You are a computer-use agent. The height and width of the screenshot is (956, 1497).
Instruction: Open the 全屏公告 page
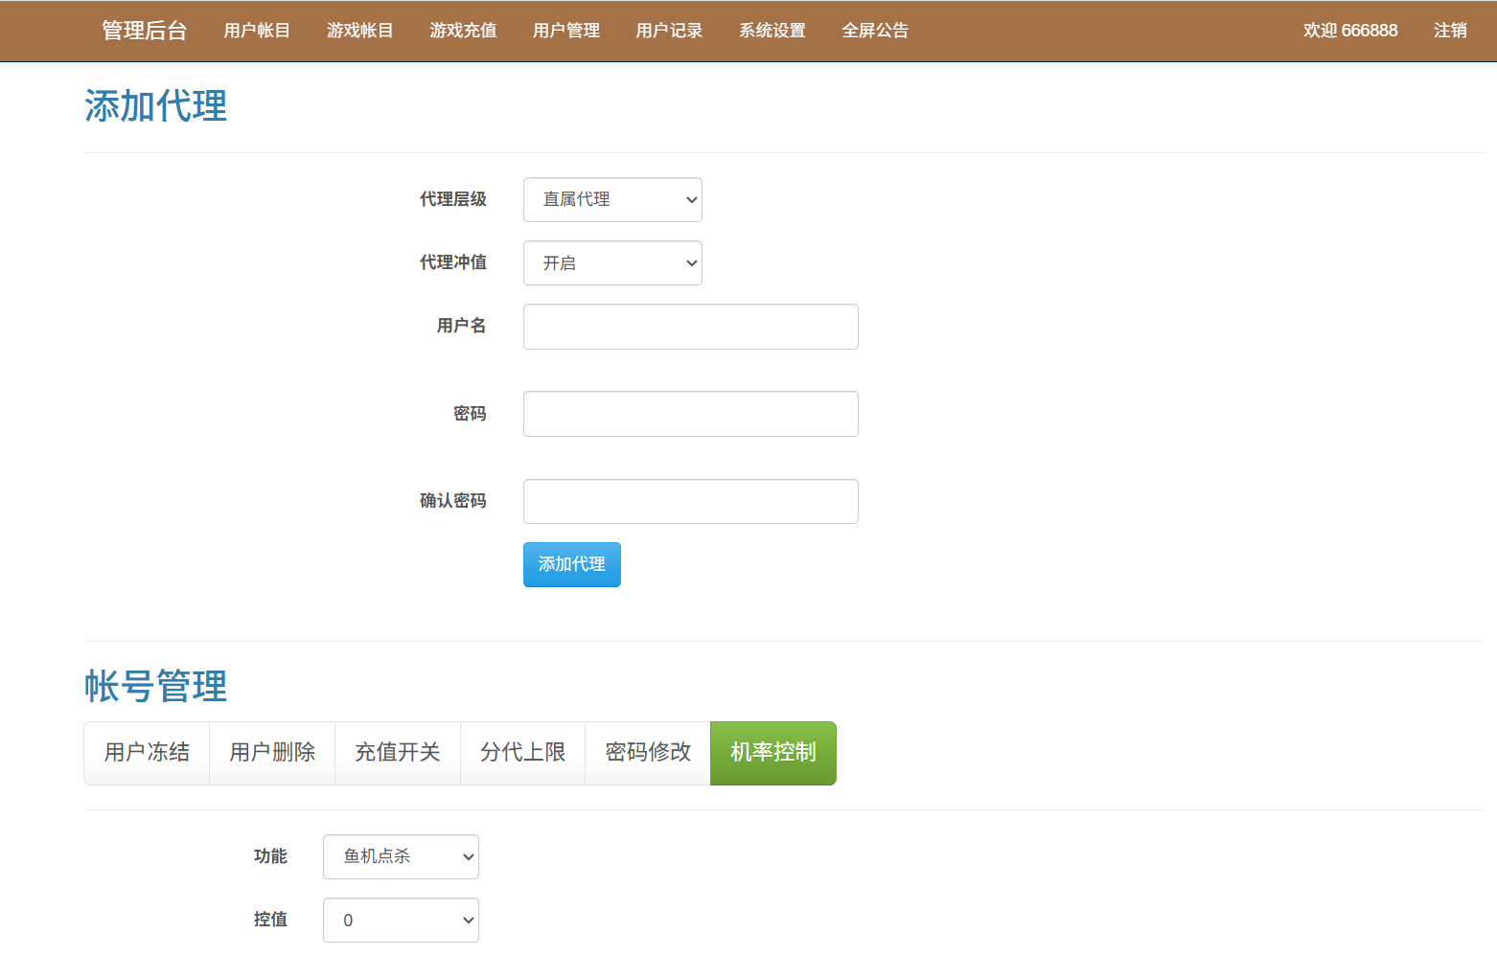874,31
